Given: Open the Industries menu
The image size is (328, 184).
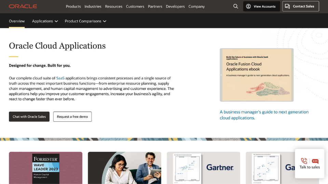Looking at the screenshot, I should 93,6.
